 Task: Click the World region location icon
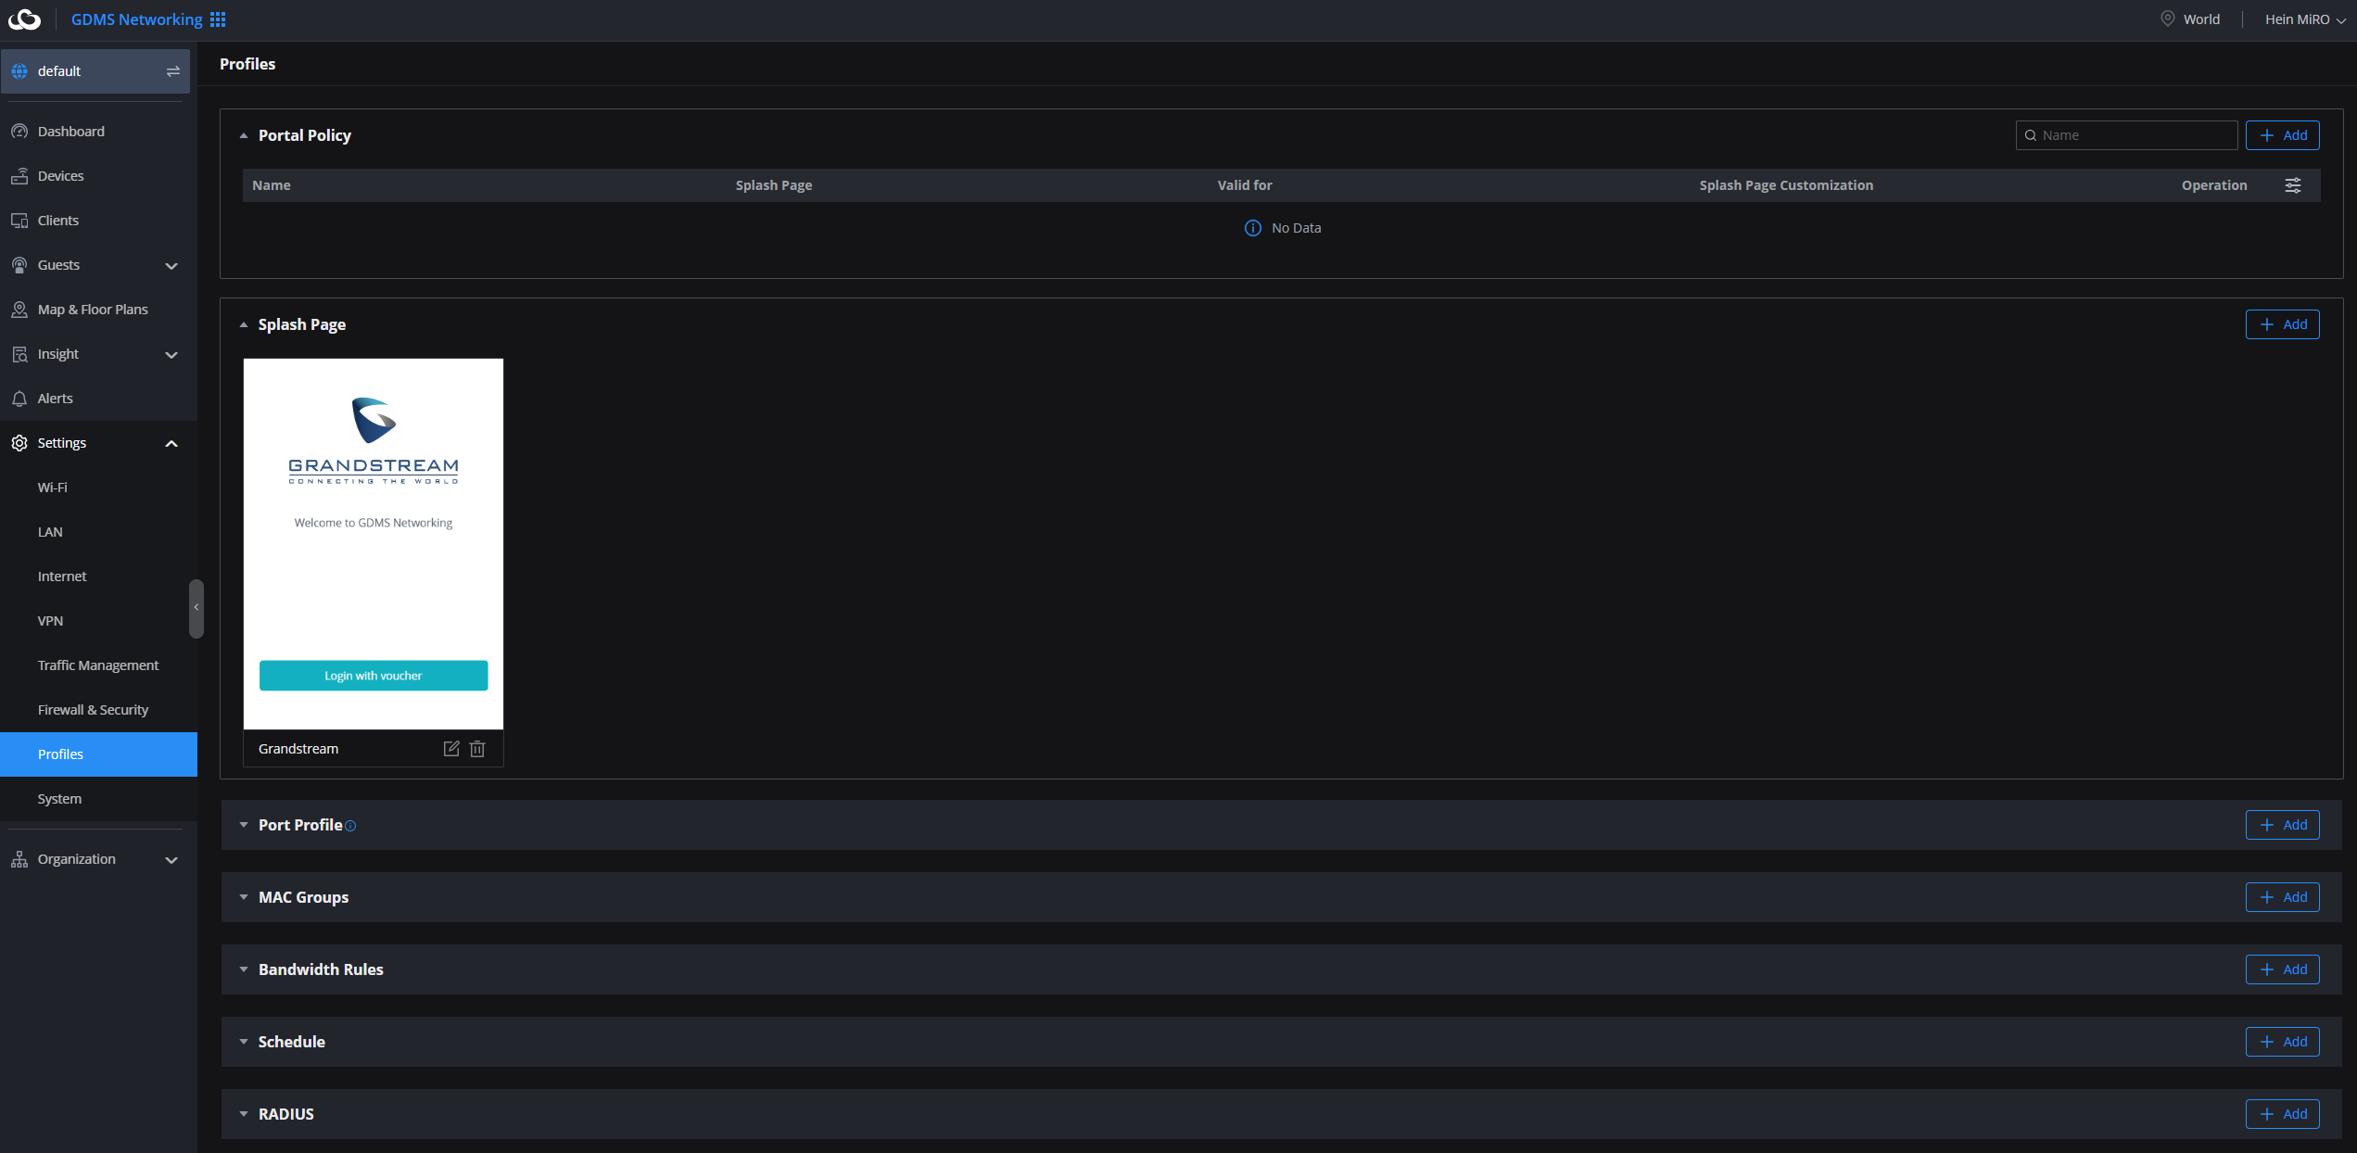pyautogui.click(x=2168, y=19)
